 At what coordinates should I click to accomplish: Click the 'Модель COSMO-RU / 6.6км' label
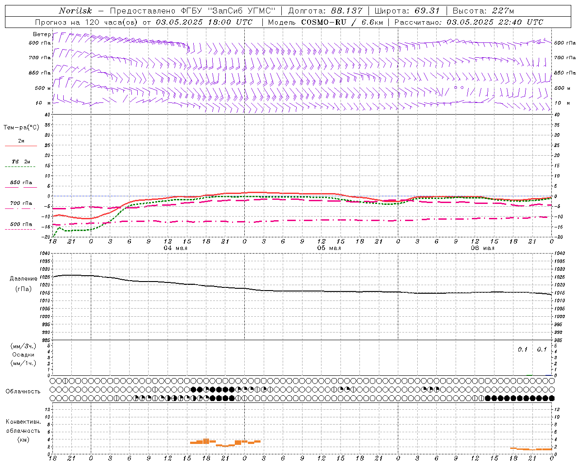[325, 22]
